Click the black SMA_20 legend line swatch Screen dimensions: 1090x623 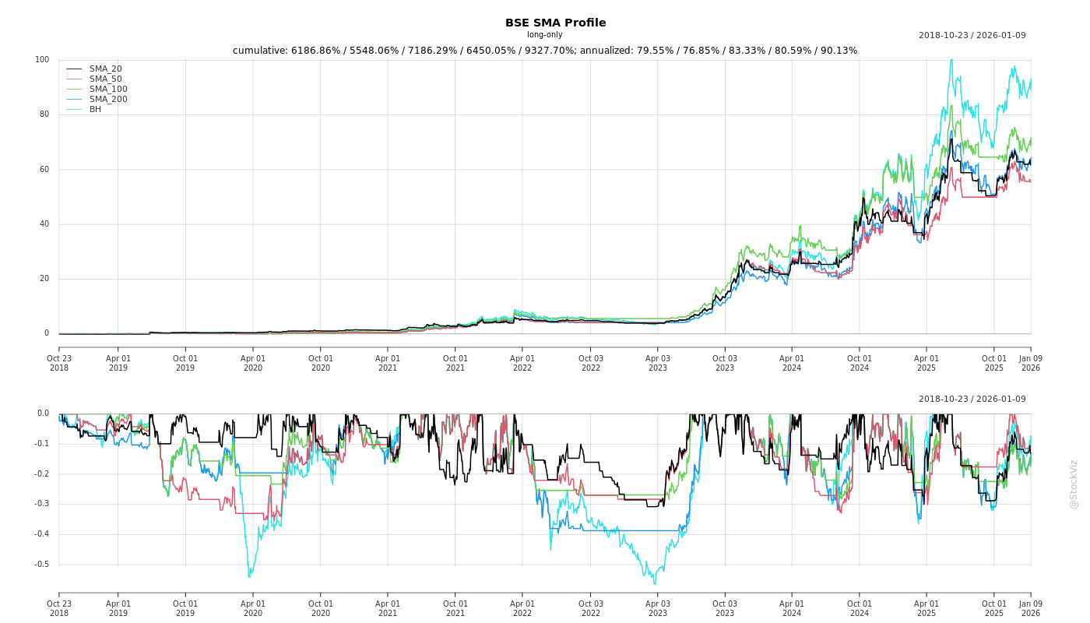pos(74,69)
